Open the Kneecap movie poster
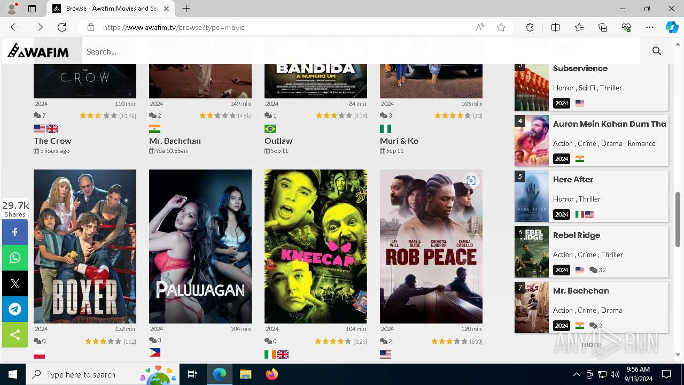684x385 pixels. [x=316, y=247]
